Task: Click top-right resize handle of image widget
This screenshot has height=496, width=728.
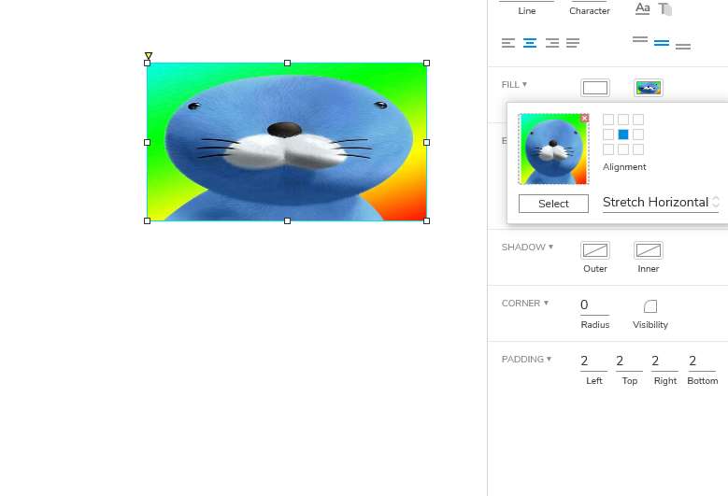Action: click(427, 64)
